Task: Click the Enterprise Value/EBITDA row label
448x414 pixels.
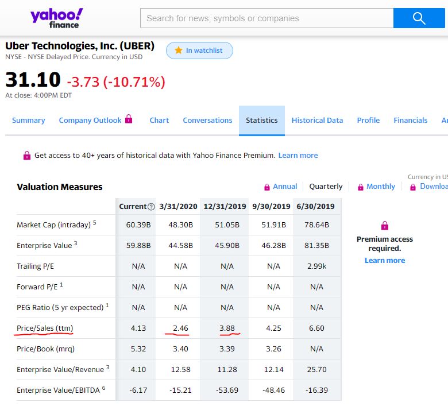Action: click(x=58, y=390)
